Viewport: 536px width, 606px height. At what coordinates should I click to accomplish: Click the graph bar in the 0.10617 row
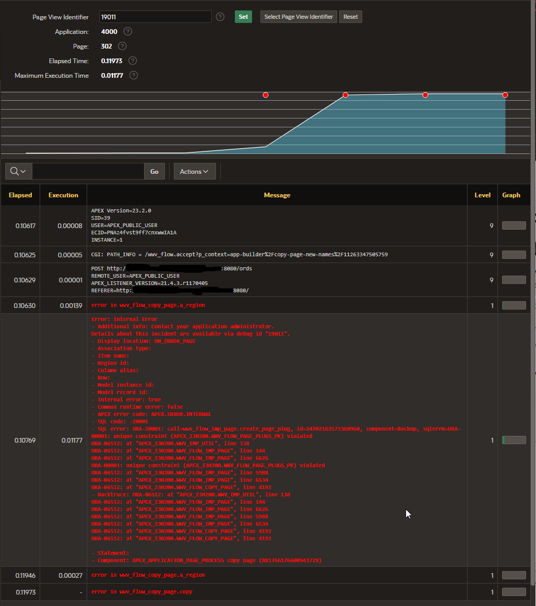click(x=514, y=225)
